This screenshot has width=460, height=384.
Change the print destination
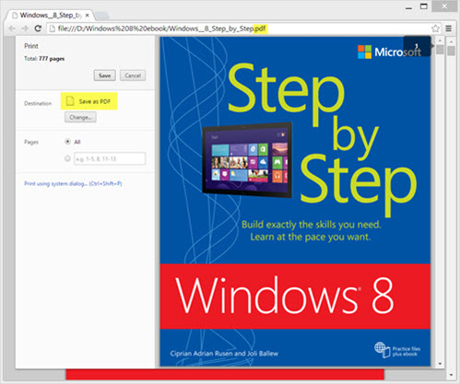click(80, 117)
